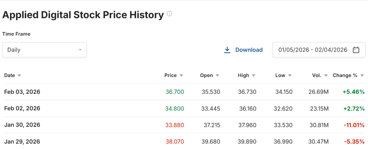The height and width of the screenshot is (149, 368).
Task: Click the high value 39.890
Action: (247, 142)
